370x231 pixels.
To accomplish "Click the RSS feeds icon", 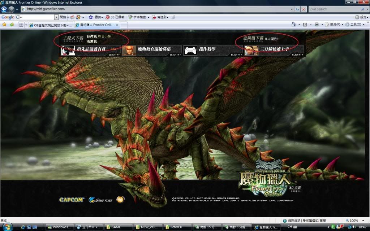I will coord(305,24).
